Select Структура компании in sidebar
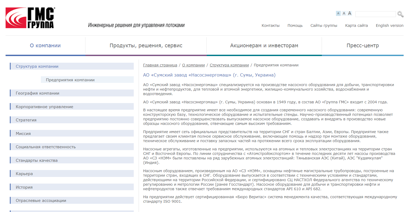 point(72,66)
